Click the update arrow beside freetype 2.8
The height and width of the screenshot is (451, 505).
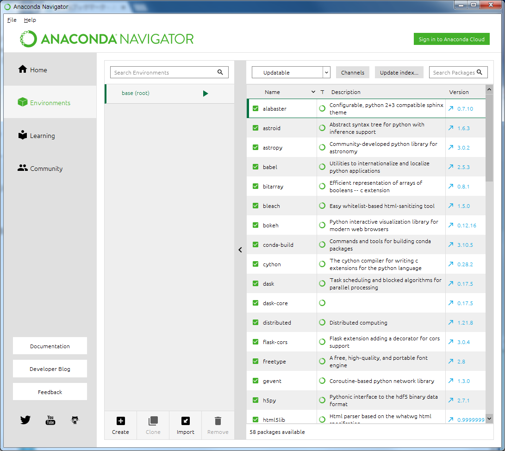pos(451,361)
